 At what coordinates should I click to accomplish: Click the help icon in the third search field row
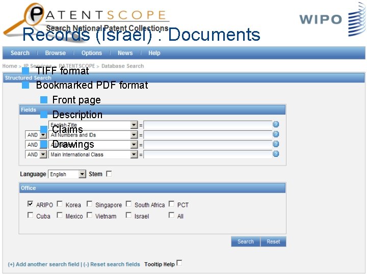[x=276, y=144]
